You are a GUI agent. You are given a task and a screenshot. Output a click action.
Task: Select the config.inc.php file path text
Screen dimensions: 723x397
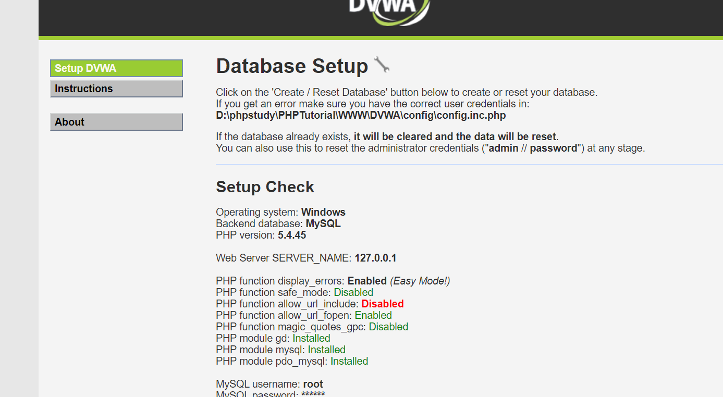tap(361, 115)
